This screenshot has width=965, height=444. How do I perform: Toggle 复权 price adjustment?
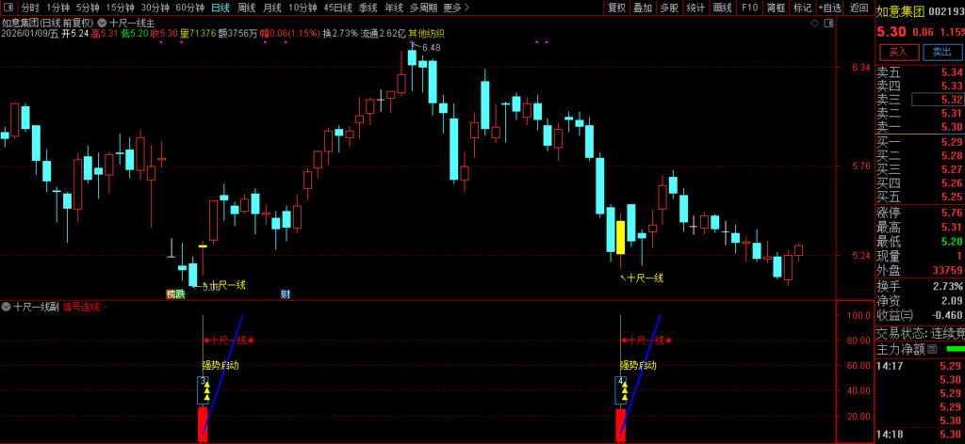pos(616,8)
